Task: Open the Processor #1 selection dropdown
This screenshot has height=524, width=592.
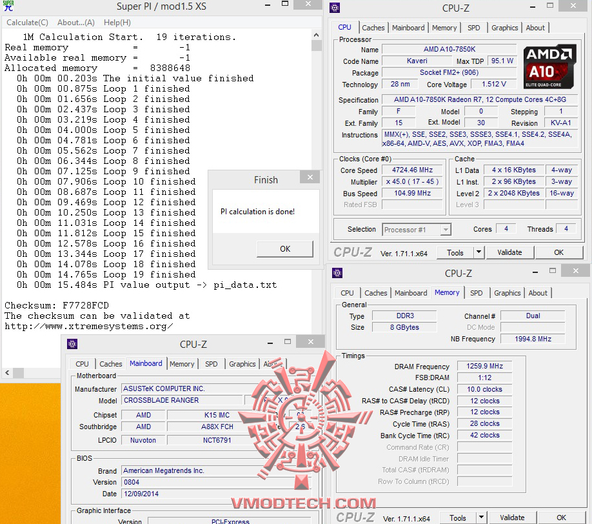Action: pos(417,230)
